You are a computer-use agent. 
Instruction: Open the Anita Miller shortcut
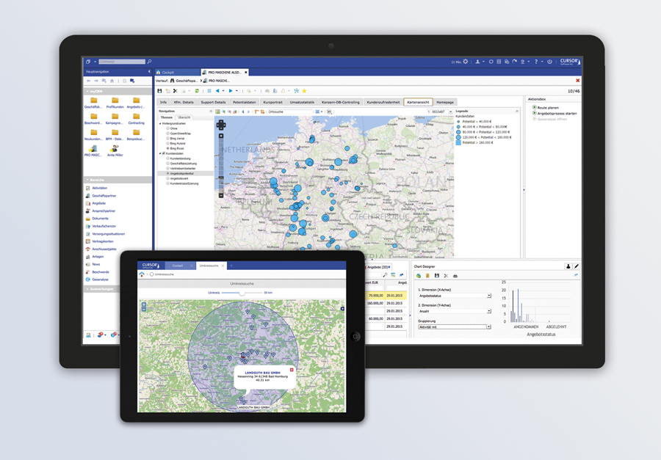click(115, 150)
